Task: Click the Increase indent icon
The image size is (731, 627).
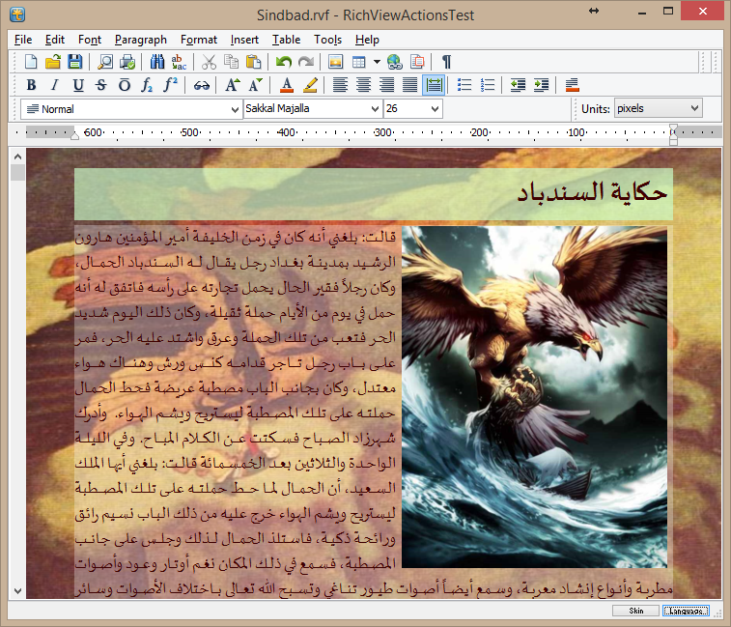Action: [540, 85]
